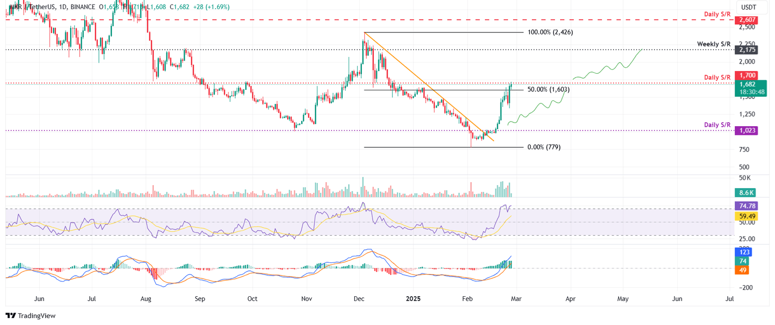Click the 750 price axis label
The image size is (775, 325).
point(745,149)
